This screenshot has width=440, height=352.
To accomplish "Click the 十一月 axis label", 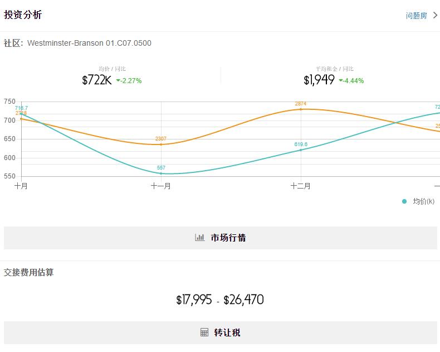I will point(161,186).
